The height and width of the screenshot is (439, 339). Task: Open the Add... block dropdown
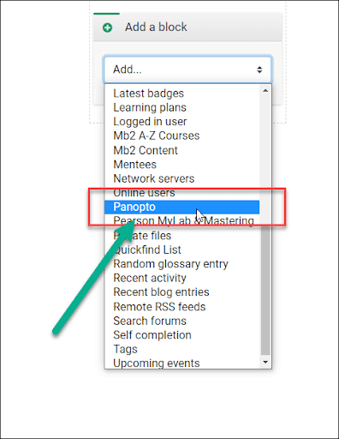tap(187, 69)
